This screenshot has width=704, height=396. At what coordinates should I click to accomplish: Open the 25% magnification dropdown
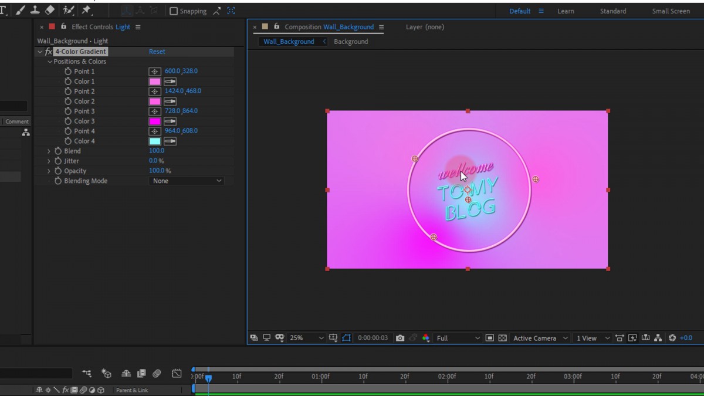pyautogui.click(x=306, y=338)
